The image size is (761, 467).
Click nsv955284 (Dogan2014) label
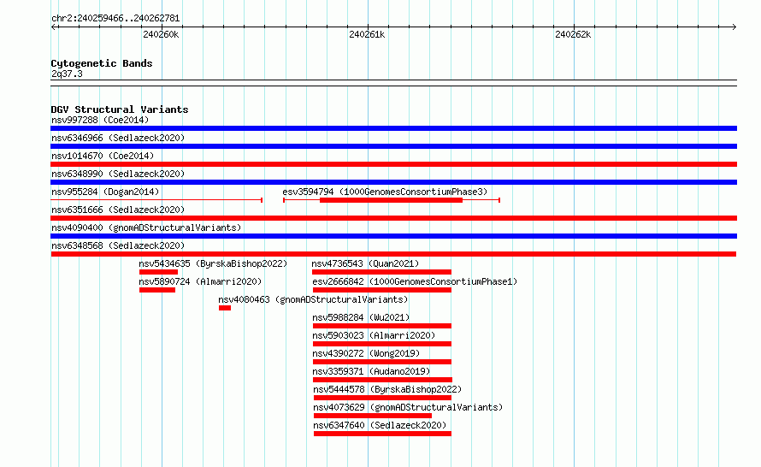point(105,192)
